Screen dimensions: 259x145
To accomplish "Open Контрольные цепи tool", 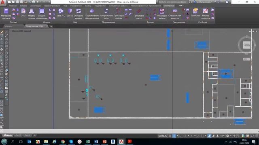I will pyautogui.click(x=106, y=14).
